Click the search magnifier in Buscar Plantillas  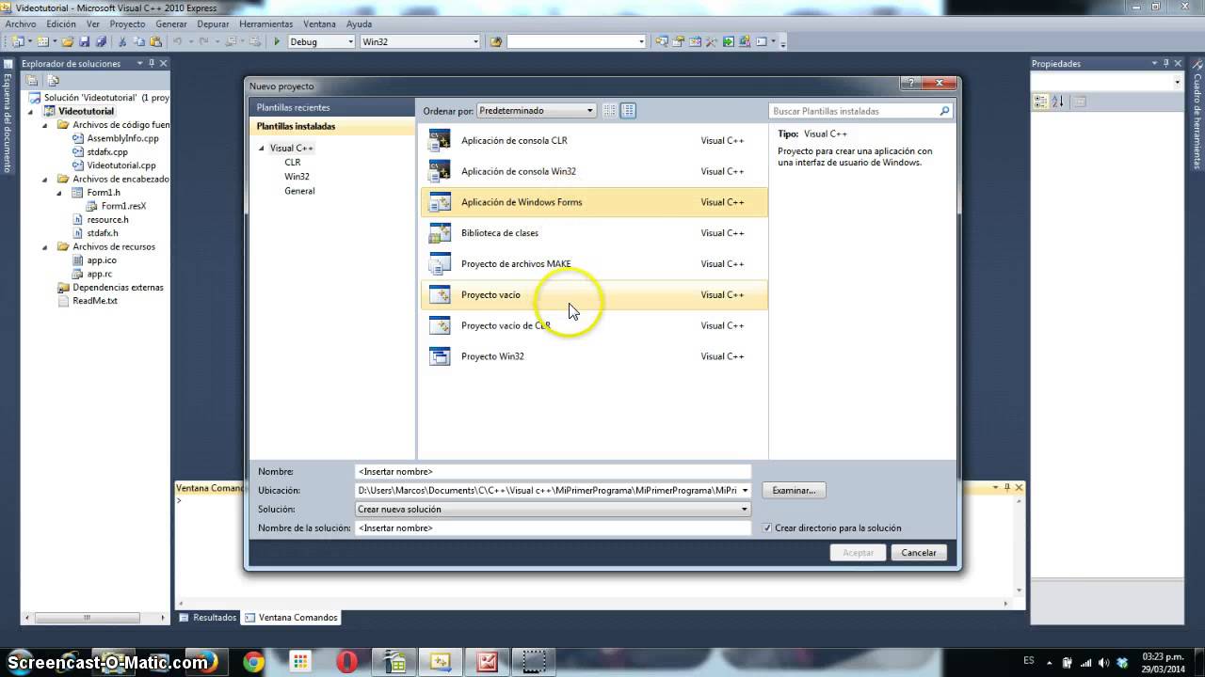(944, 111)
